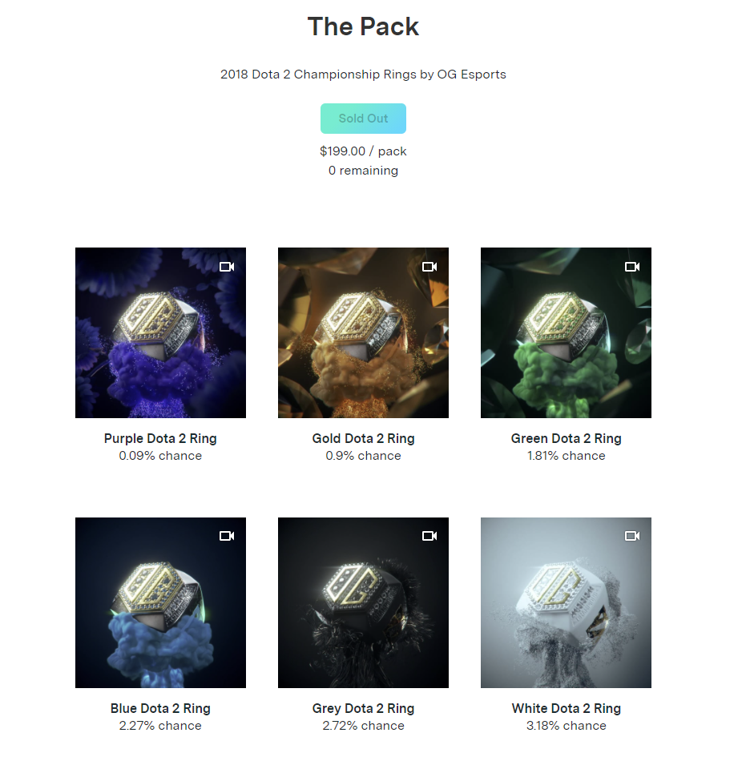
Task: Open the Gold Dota 2 Ring thumbnail
Action: click(x=363, y=332)
